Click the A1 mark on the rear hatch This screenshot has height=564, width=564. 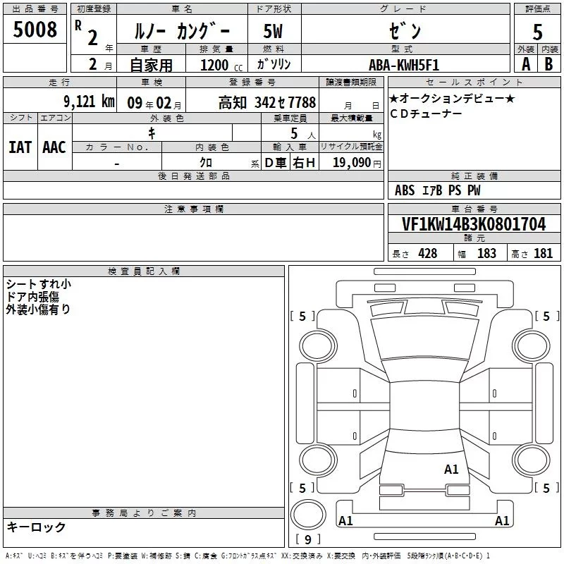(451, 470)
